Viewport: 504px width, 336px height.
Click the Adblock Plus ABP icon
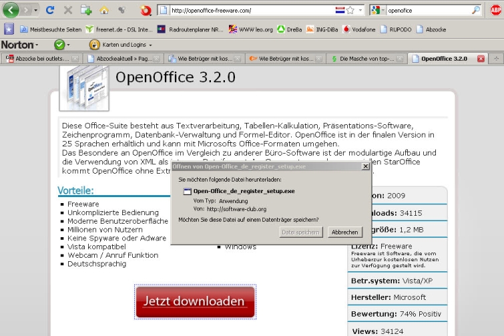(x=495, y=11)
